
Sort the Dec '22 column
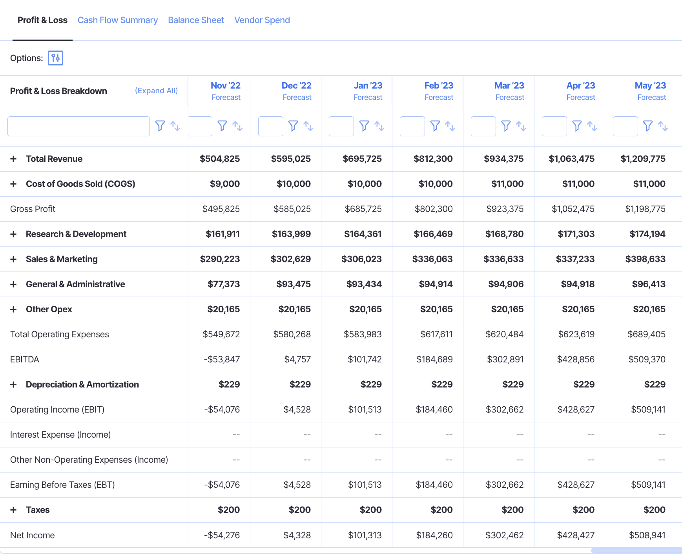pos(308,126)
